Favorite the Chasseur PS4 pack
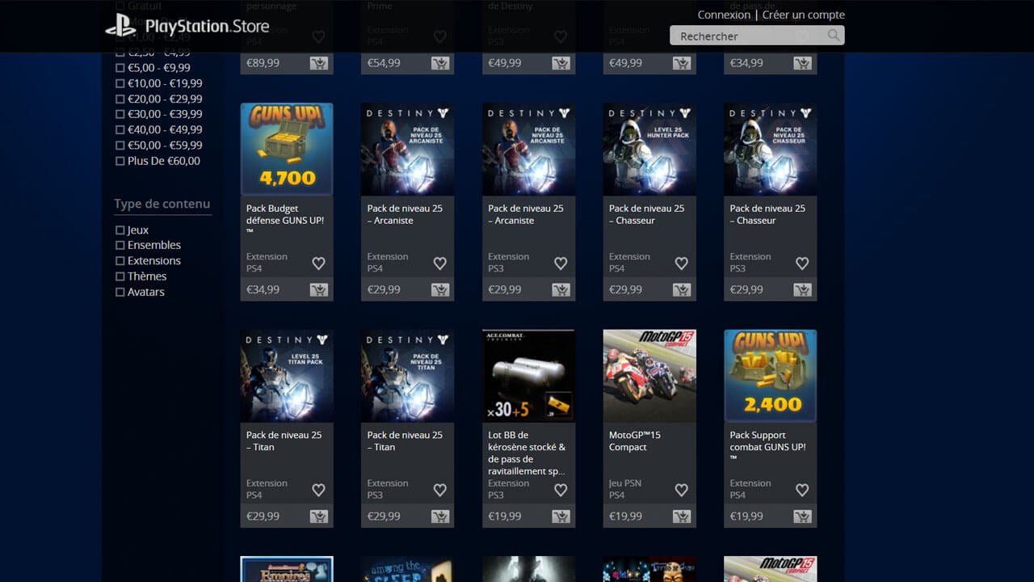Image resolution: width=1034 pixels, height=582 pixels. pos(681,264)
